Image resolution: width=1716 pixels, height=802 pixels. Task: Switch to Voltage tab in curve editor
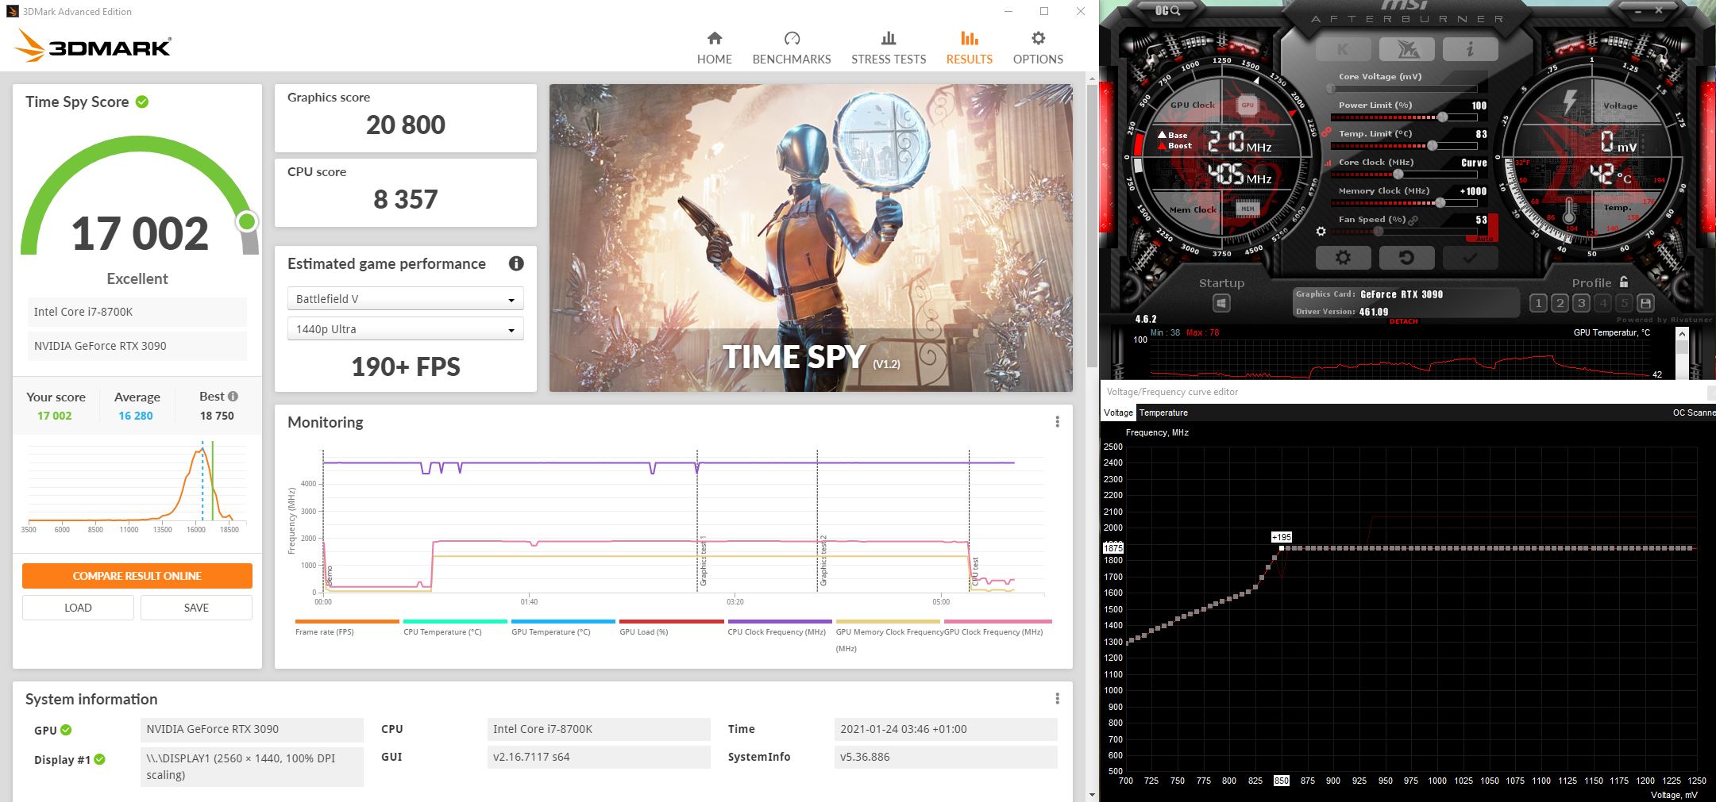click(1118, 413)
